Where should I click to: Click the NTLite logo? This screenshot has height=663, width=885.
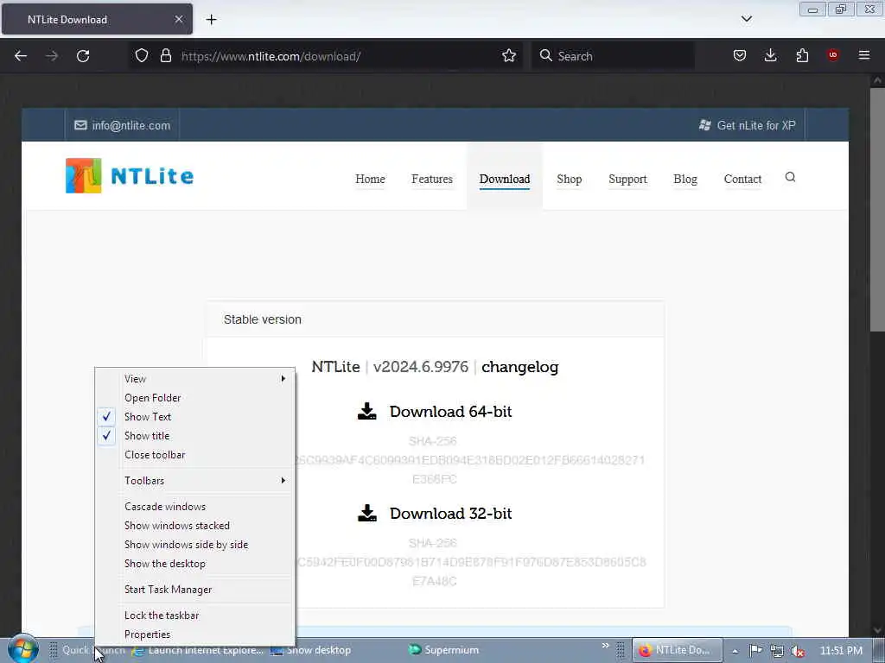[x=130, y=176]
